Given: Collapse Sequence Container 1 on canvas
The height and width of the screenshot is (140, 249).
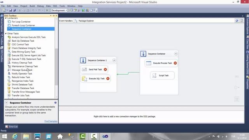Looking at the screenshot, I should click(114, 60).
